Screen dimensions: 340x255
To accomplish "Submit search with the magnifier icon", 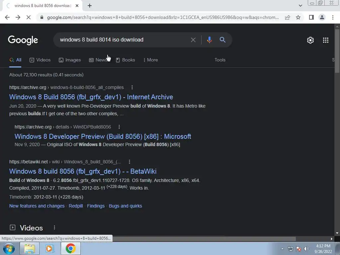I will (222, 40).
